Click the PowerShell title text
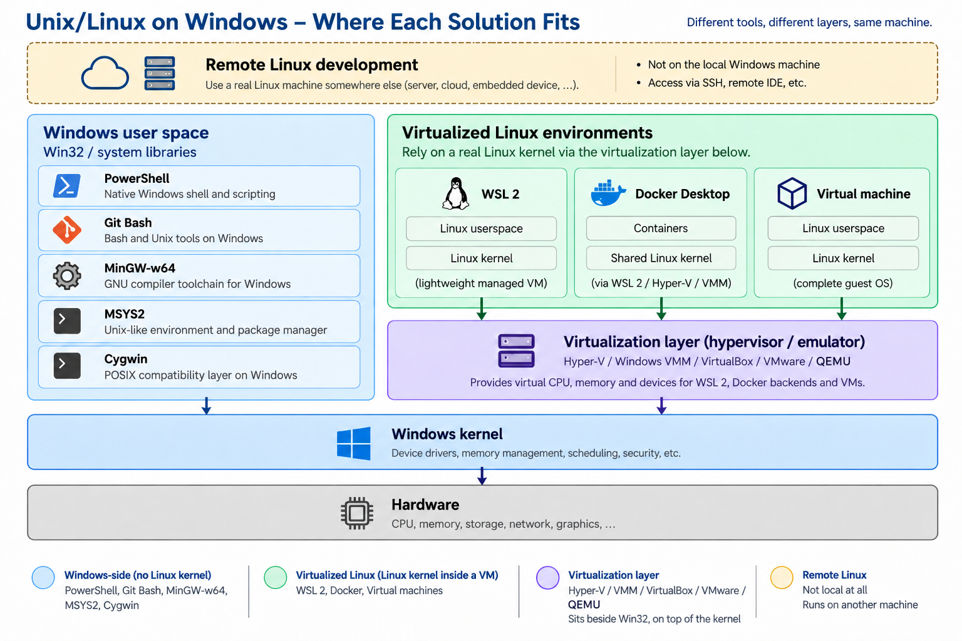Image resolution: width=962 pixels, height=641 pixels. (x=137, y=178)
